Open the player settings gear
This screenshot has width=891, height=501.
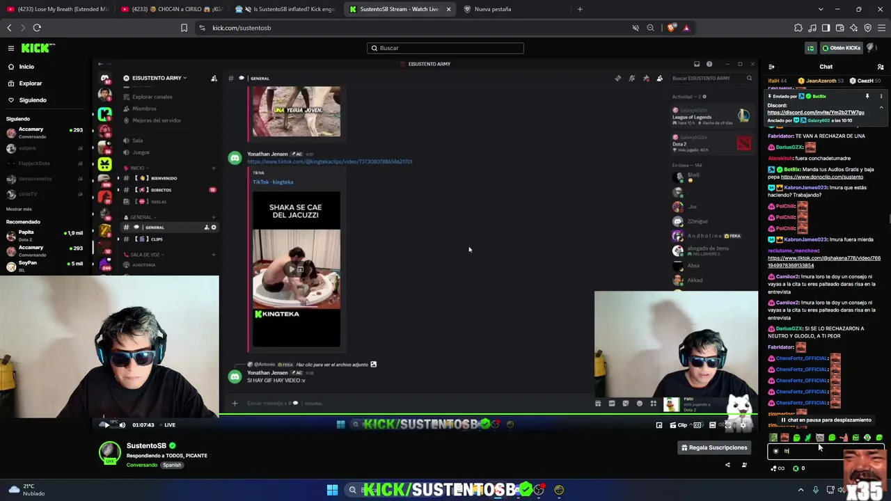point(742,425)
